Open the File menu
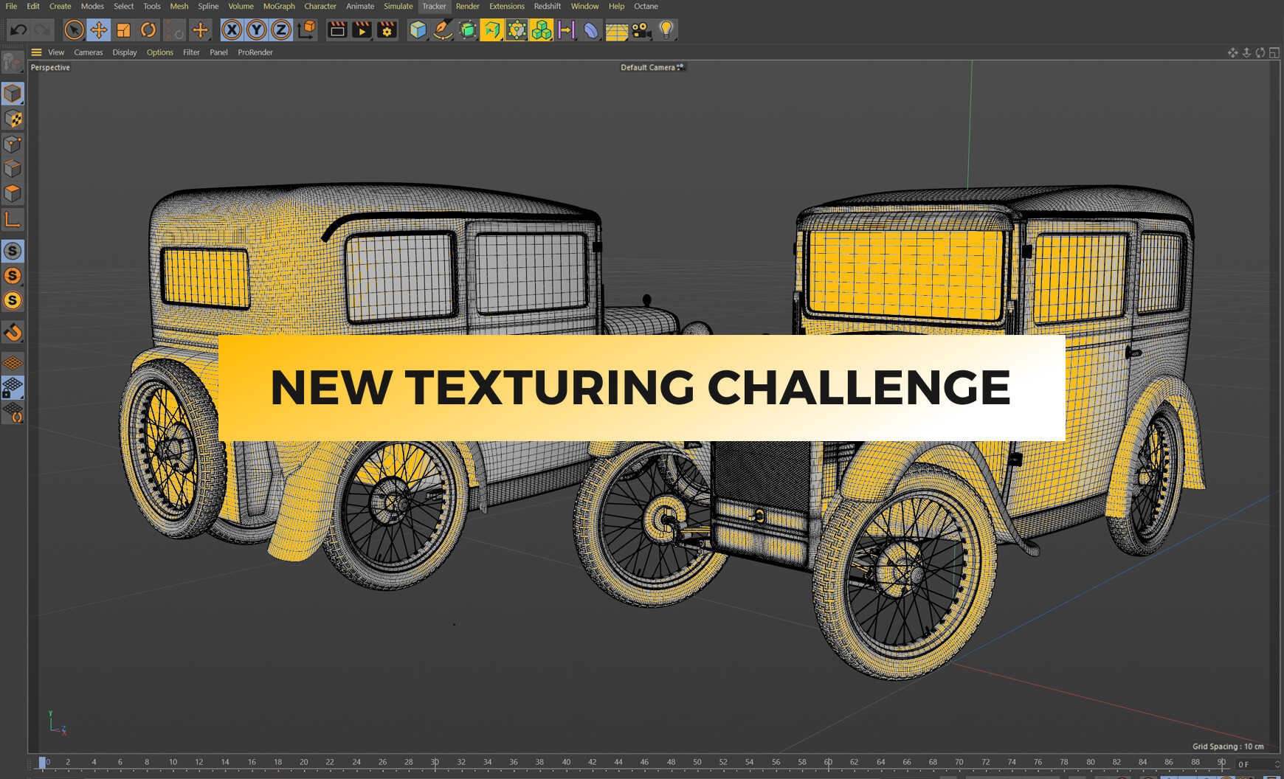This screenshot has height=779, width=1284. [11, 6]
